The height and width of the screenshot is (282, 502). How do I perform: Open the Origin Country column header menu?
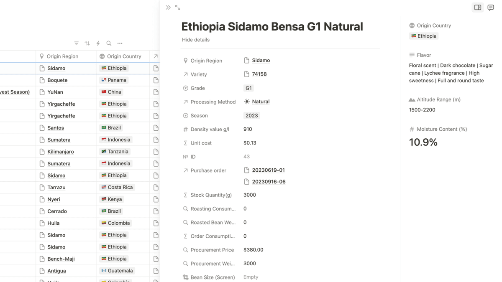tap(124, 56)
